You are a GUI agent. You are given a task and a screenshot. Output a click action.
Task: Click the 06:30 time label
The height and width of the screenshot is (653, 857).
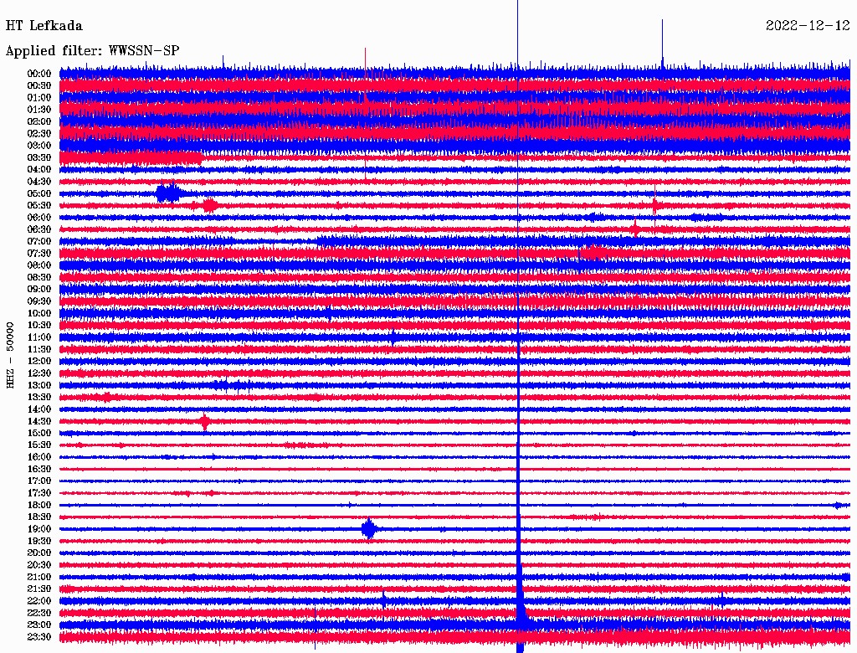click(39, 229)
